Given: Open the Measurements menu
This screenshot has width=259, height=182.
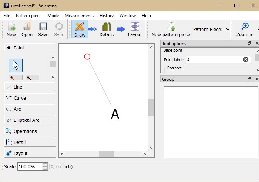Looking at the screenshot, I should 79,16.
